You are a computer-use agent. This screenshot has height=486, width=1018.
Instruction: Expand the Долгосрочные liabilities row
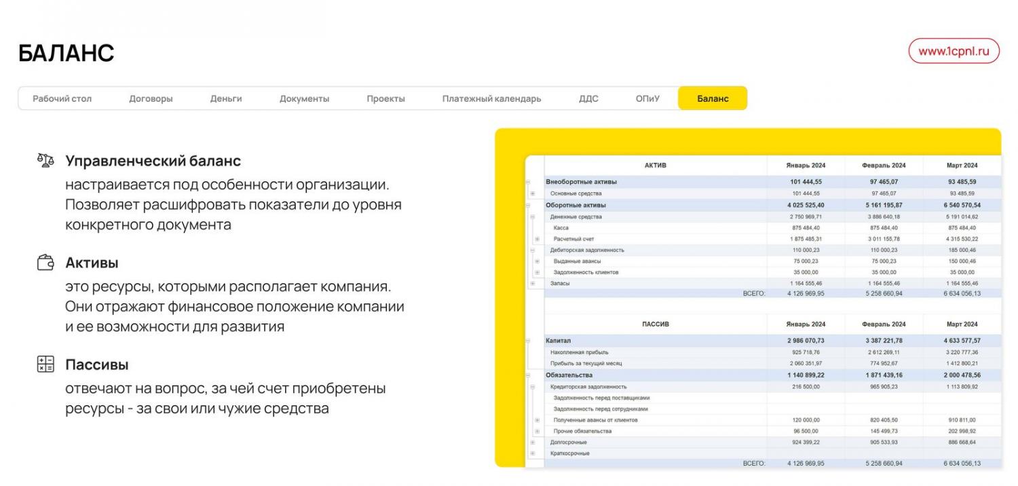click(532, 443)
